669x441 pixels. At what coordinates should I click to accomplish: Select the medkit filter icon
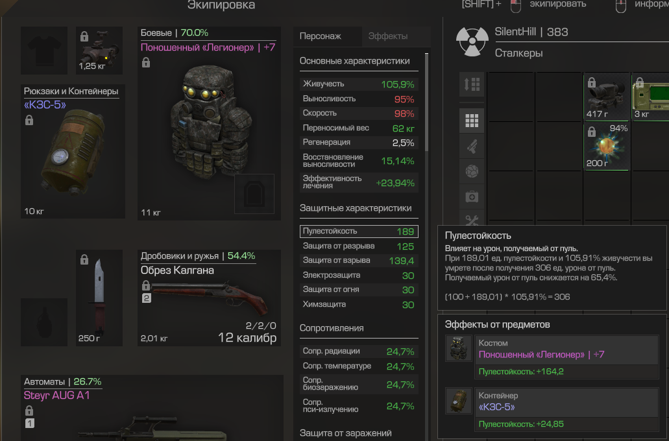coord(472,197)
